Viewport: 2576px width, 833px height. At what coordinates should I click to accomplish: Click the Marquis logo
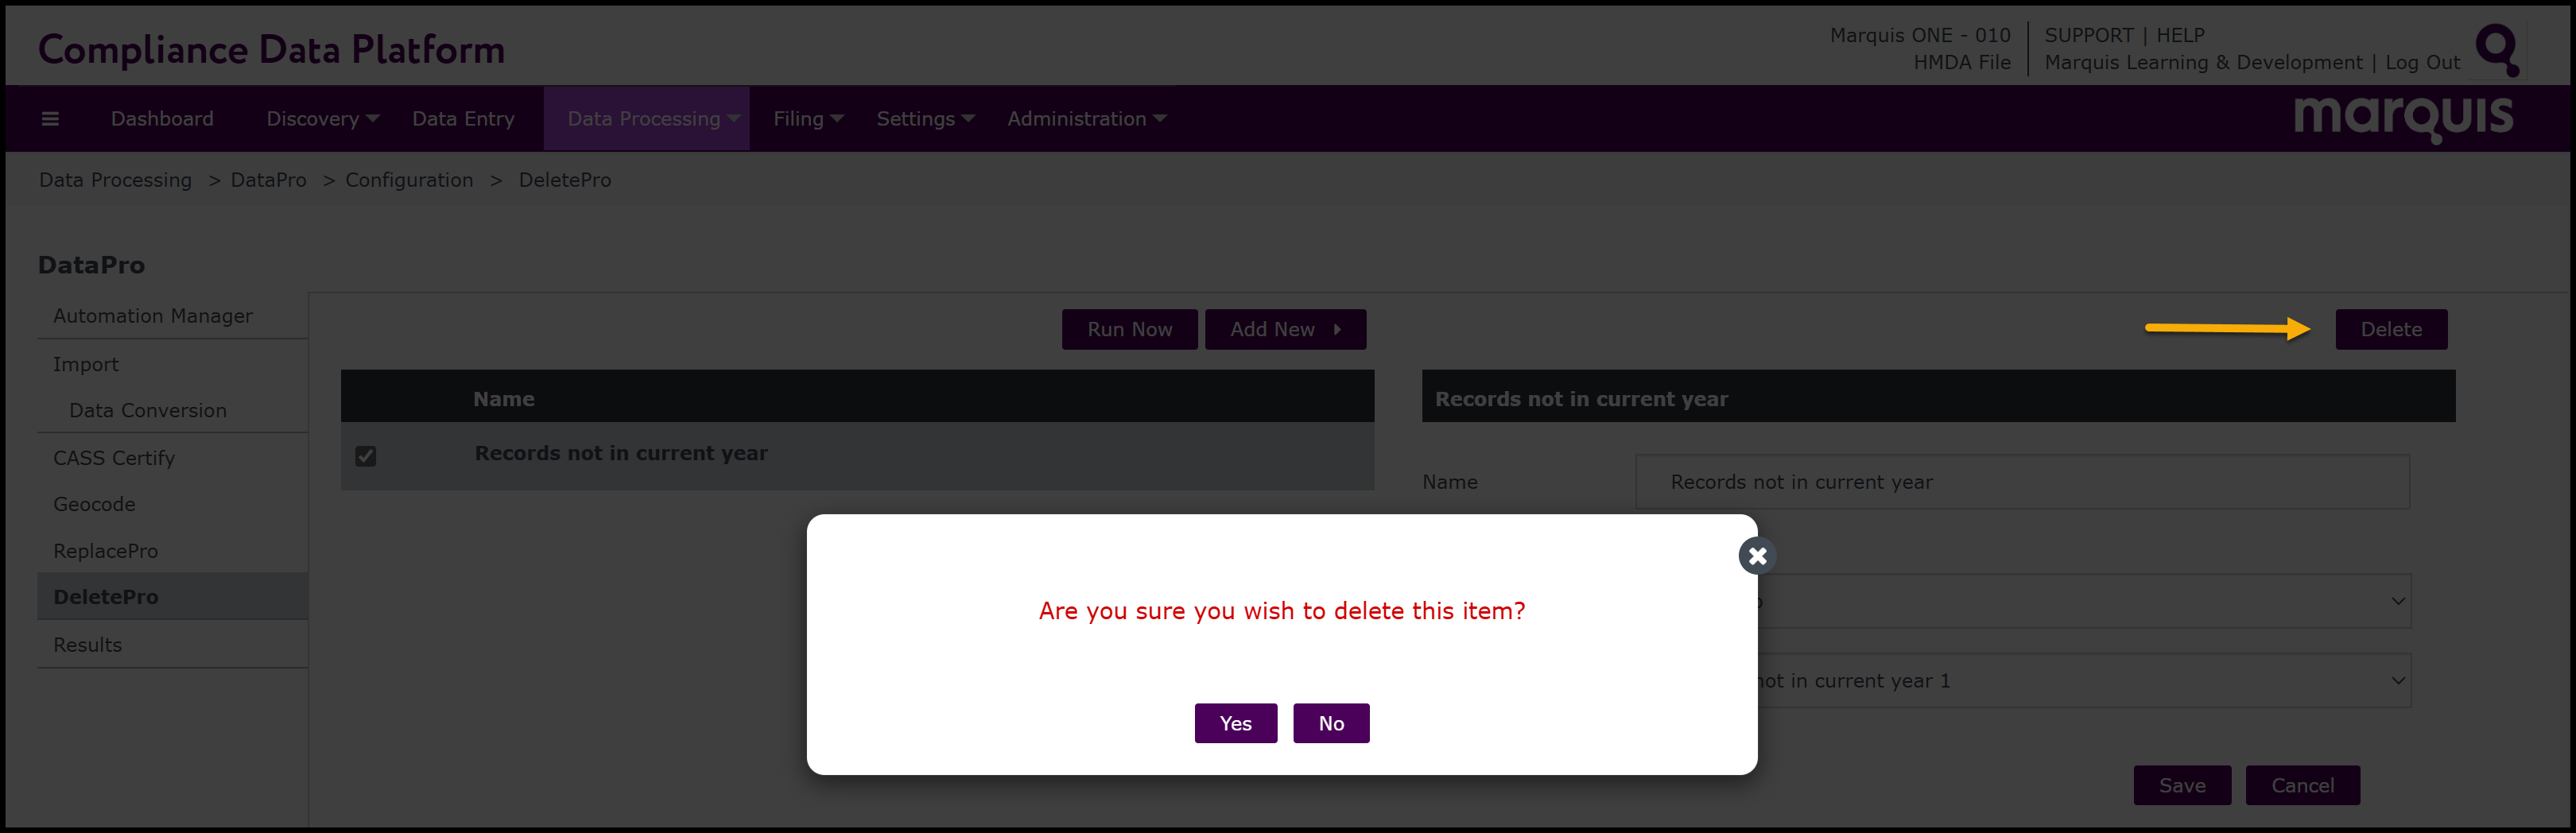(x=2402, y=118)
